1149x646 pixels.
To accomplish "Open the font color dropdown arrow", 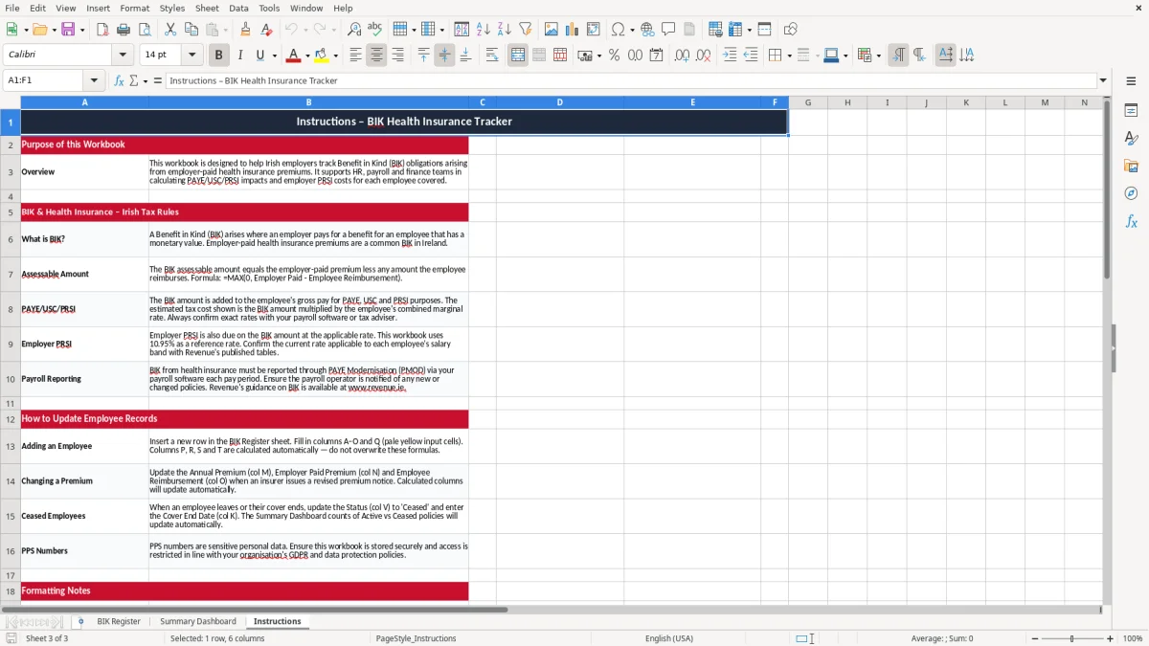I will [307, 56].
